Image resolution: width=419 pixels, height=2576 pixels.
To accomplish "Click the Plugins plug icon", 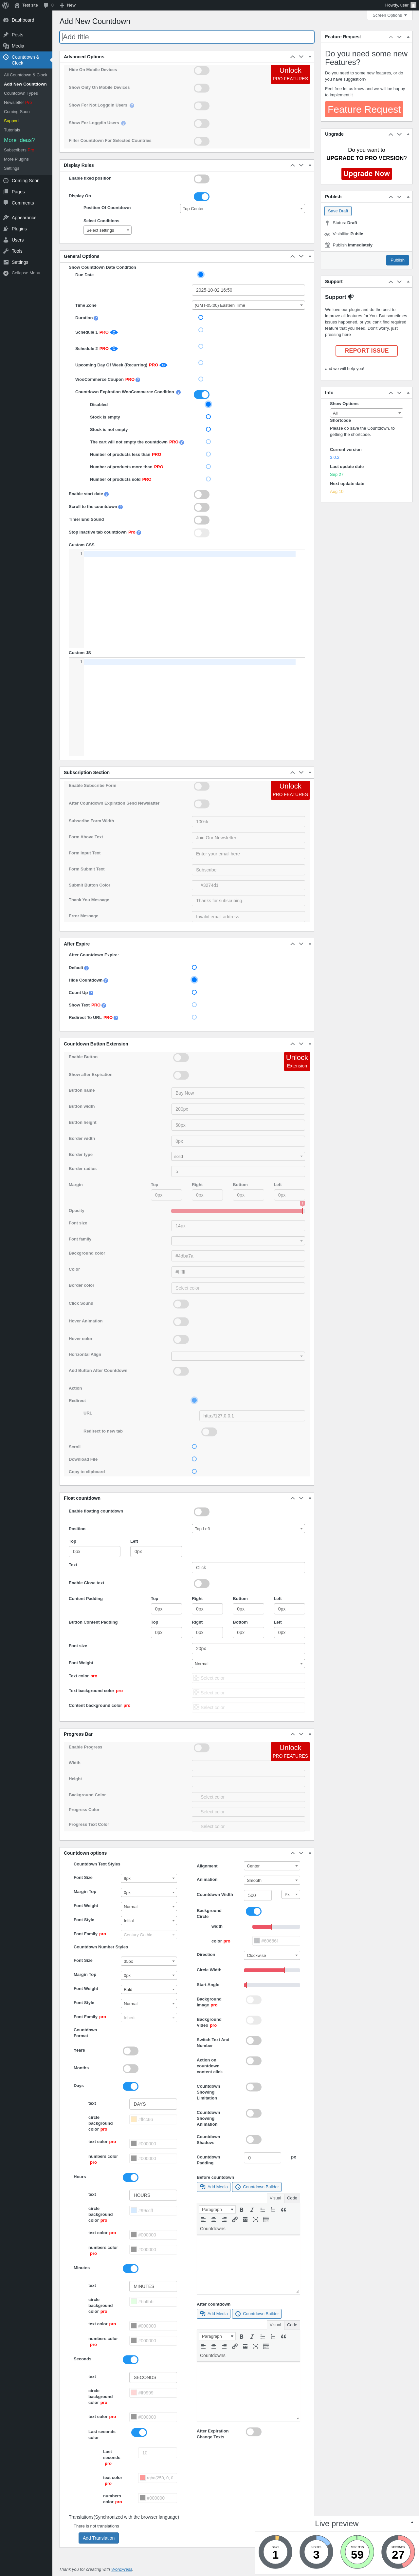I will pos(6,229).
